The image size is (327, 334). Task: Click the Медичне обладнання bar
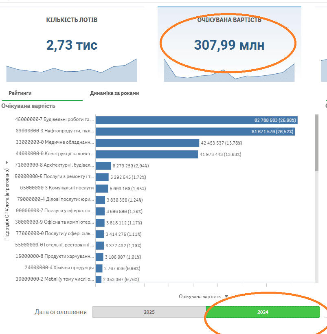coord(147,143)
